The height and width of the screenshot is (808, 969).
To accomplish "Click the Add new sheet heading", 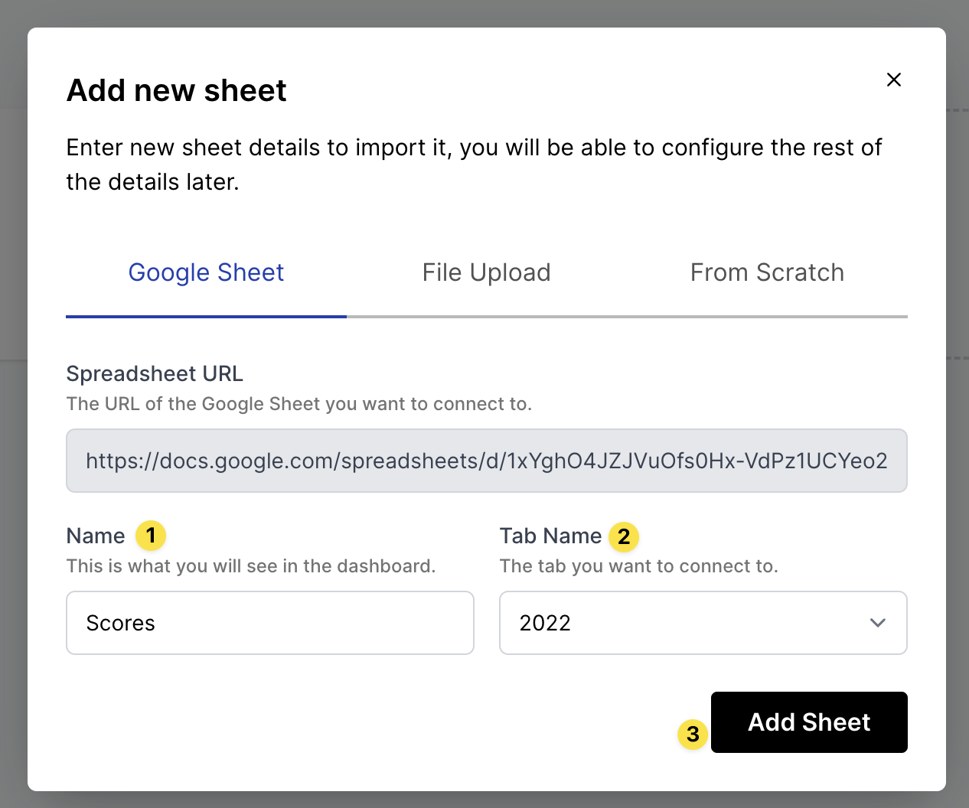I will [177, 90].
